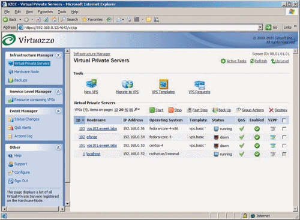Click the Destroy button
The image size is (300, 220).
(x=278, y=110)
